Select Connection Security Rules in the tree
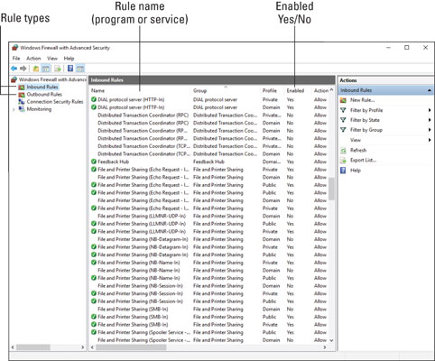This screenshot has height=361, width=435. [55, 102]
